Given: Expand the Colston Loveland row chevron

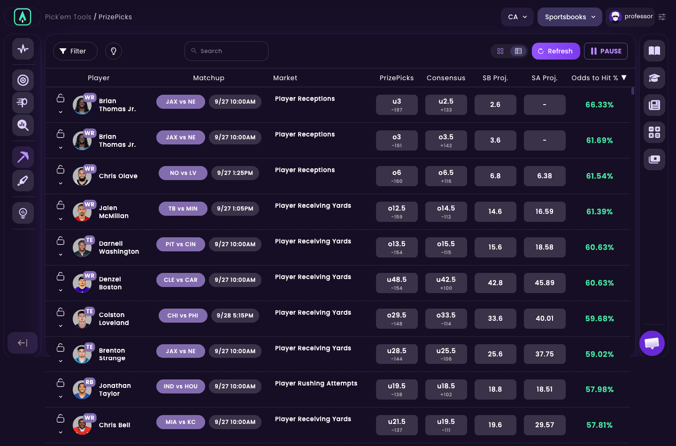Looking at the screenshot, I should click(61, 326).
